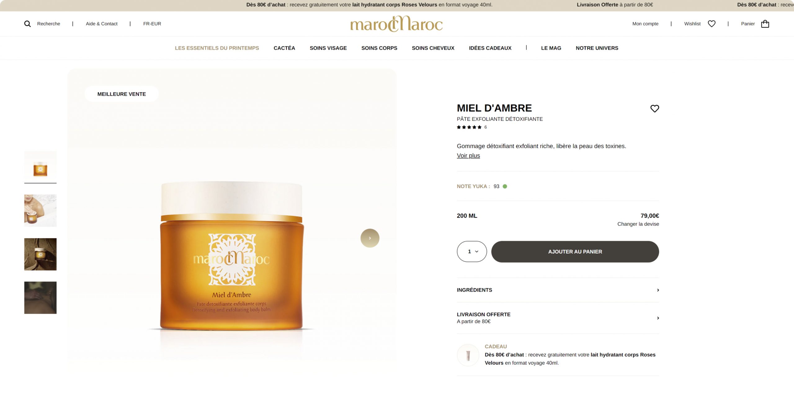
Task: Click Changer la devise link
Action: [x=638, y=224]
